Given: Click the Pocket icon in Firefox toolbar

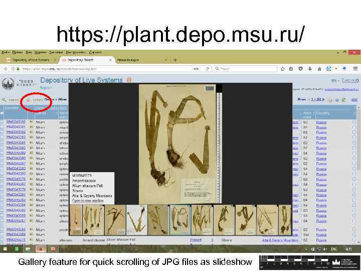Looking at the screenshot, I should [300, 69].
